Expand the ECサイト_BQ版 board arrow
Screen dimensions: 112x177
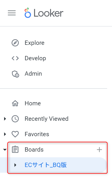click(x=15, y=165)
